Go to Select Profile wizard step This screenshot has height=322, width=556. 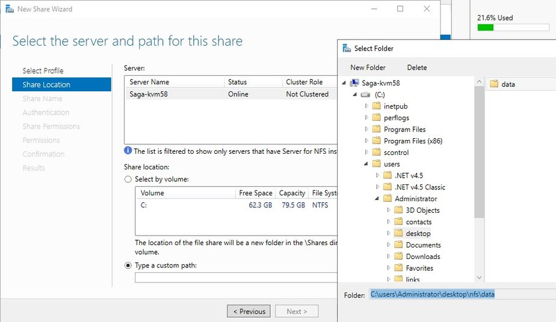pyautogui.click(x=43, y=71)
